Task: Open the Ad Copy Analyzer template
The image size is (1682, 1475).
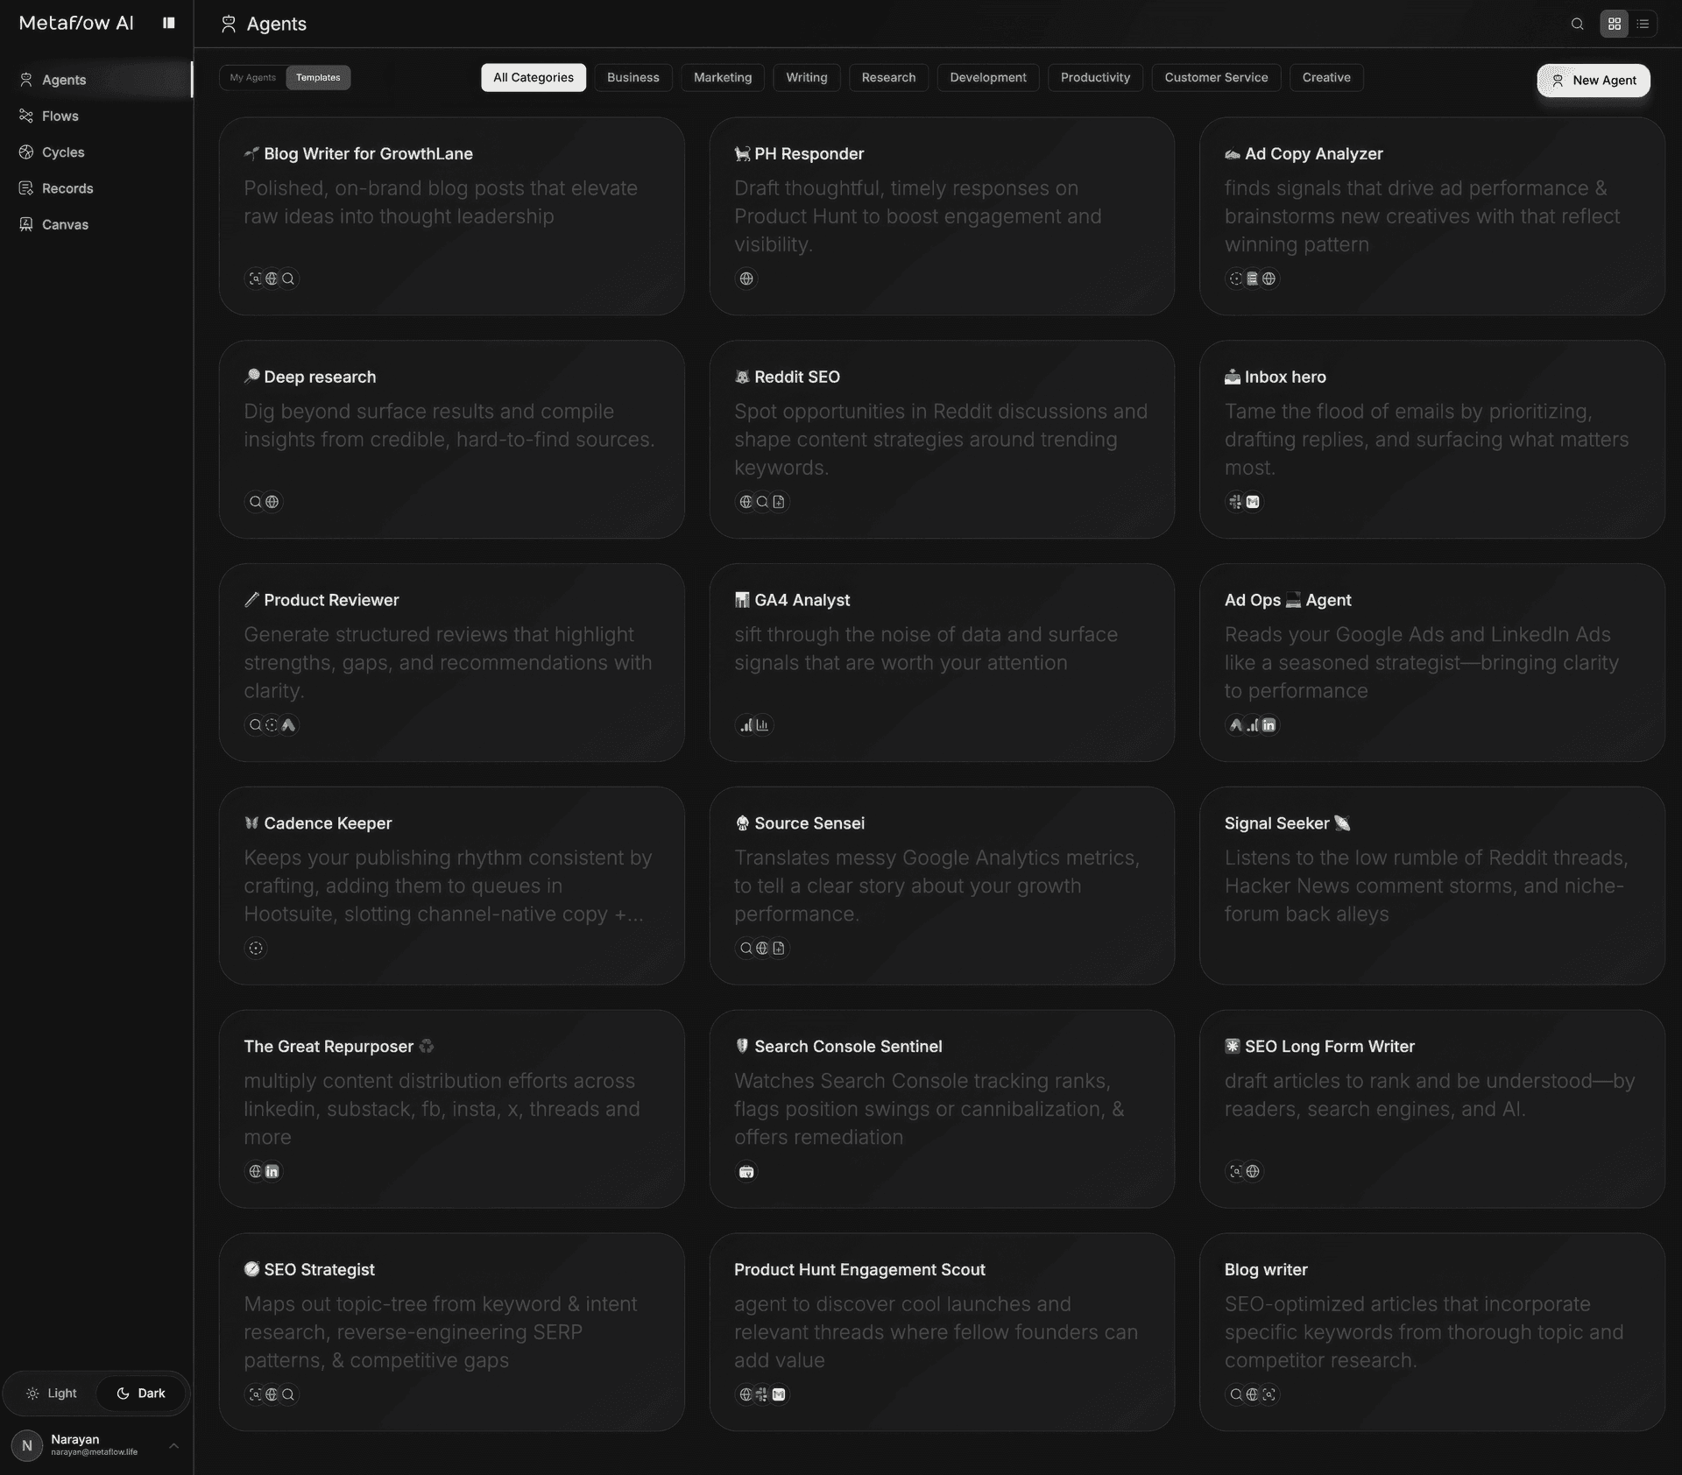Action: pyautogui.click(x=1431, y=216)
